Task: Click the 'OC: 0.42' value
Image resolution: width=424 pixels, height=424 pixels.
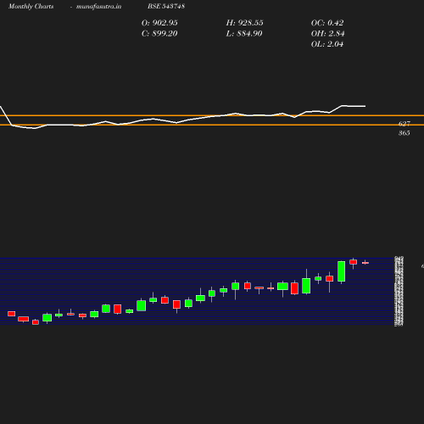Action: pos(327,23)
